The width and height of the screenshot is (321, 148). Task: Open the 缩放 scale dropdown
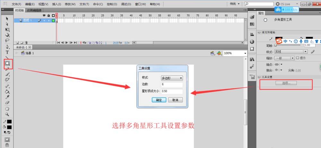284,58
